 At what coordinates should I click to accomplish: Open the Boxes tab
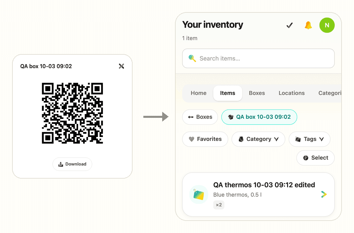tap(257, 93)
